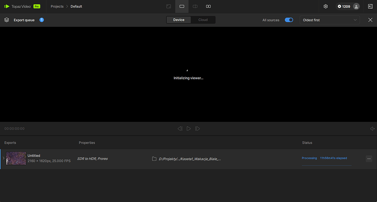Screen dimensions: 377x202
Task: Click the blue queue count badge
Action: click(42, 20)
